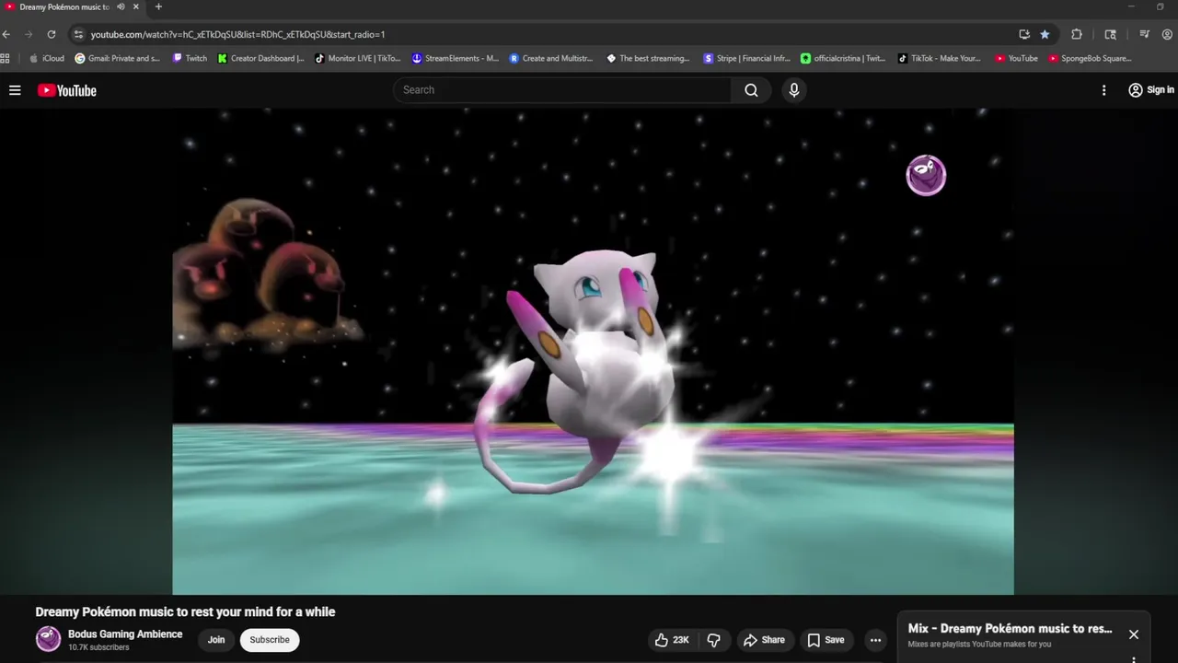This screenshot has height=663, width=1178.
Task: Open StreamElements bookmark
Action: click(456, 58)
